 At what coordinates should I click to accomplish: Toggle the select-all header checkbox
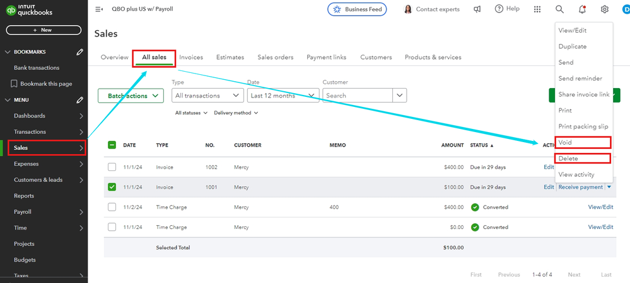coord(112,145)
